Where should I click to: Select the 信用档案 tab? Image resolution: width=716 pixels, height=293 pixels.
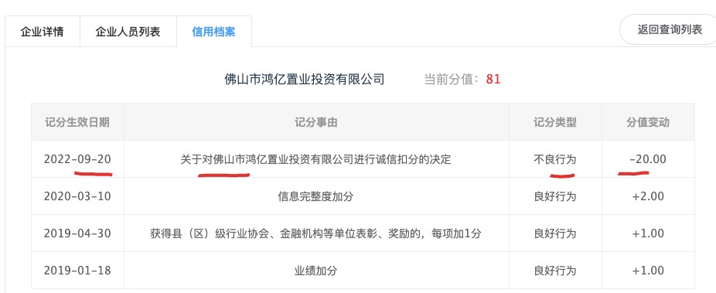pos(213,32)
